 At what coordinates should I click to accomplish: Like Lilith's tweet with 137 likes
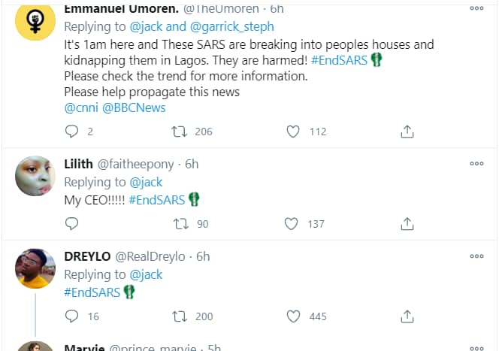click(x=294, y=224)
